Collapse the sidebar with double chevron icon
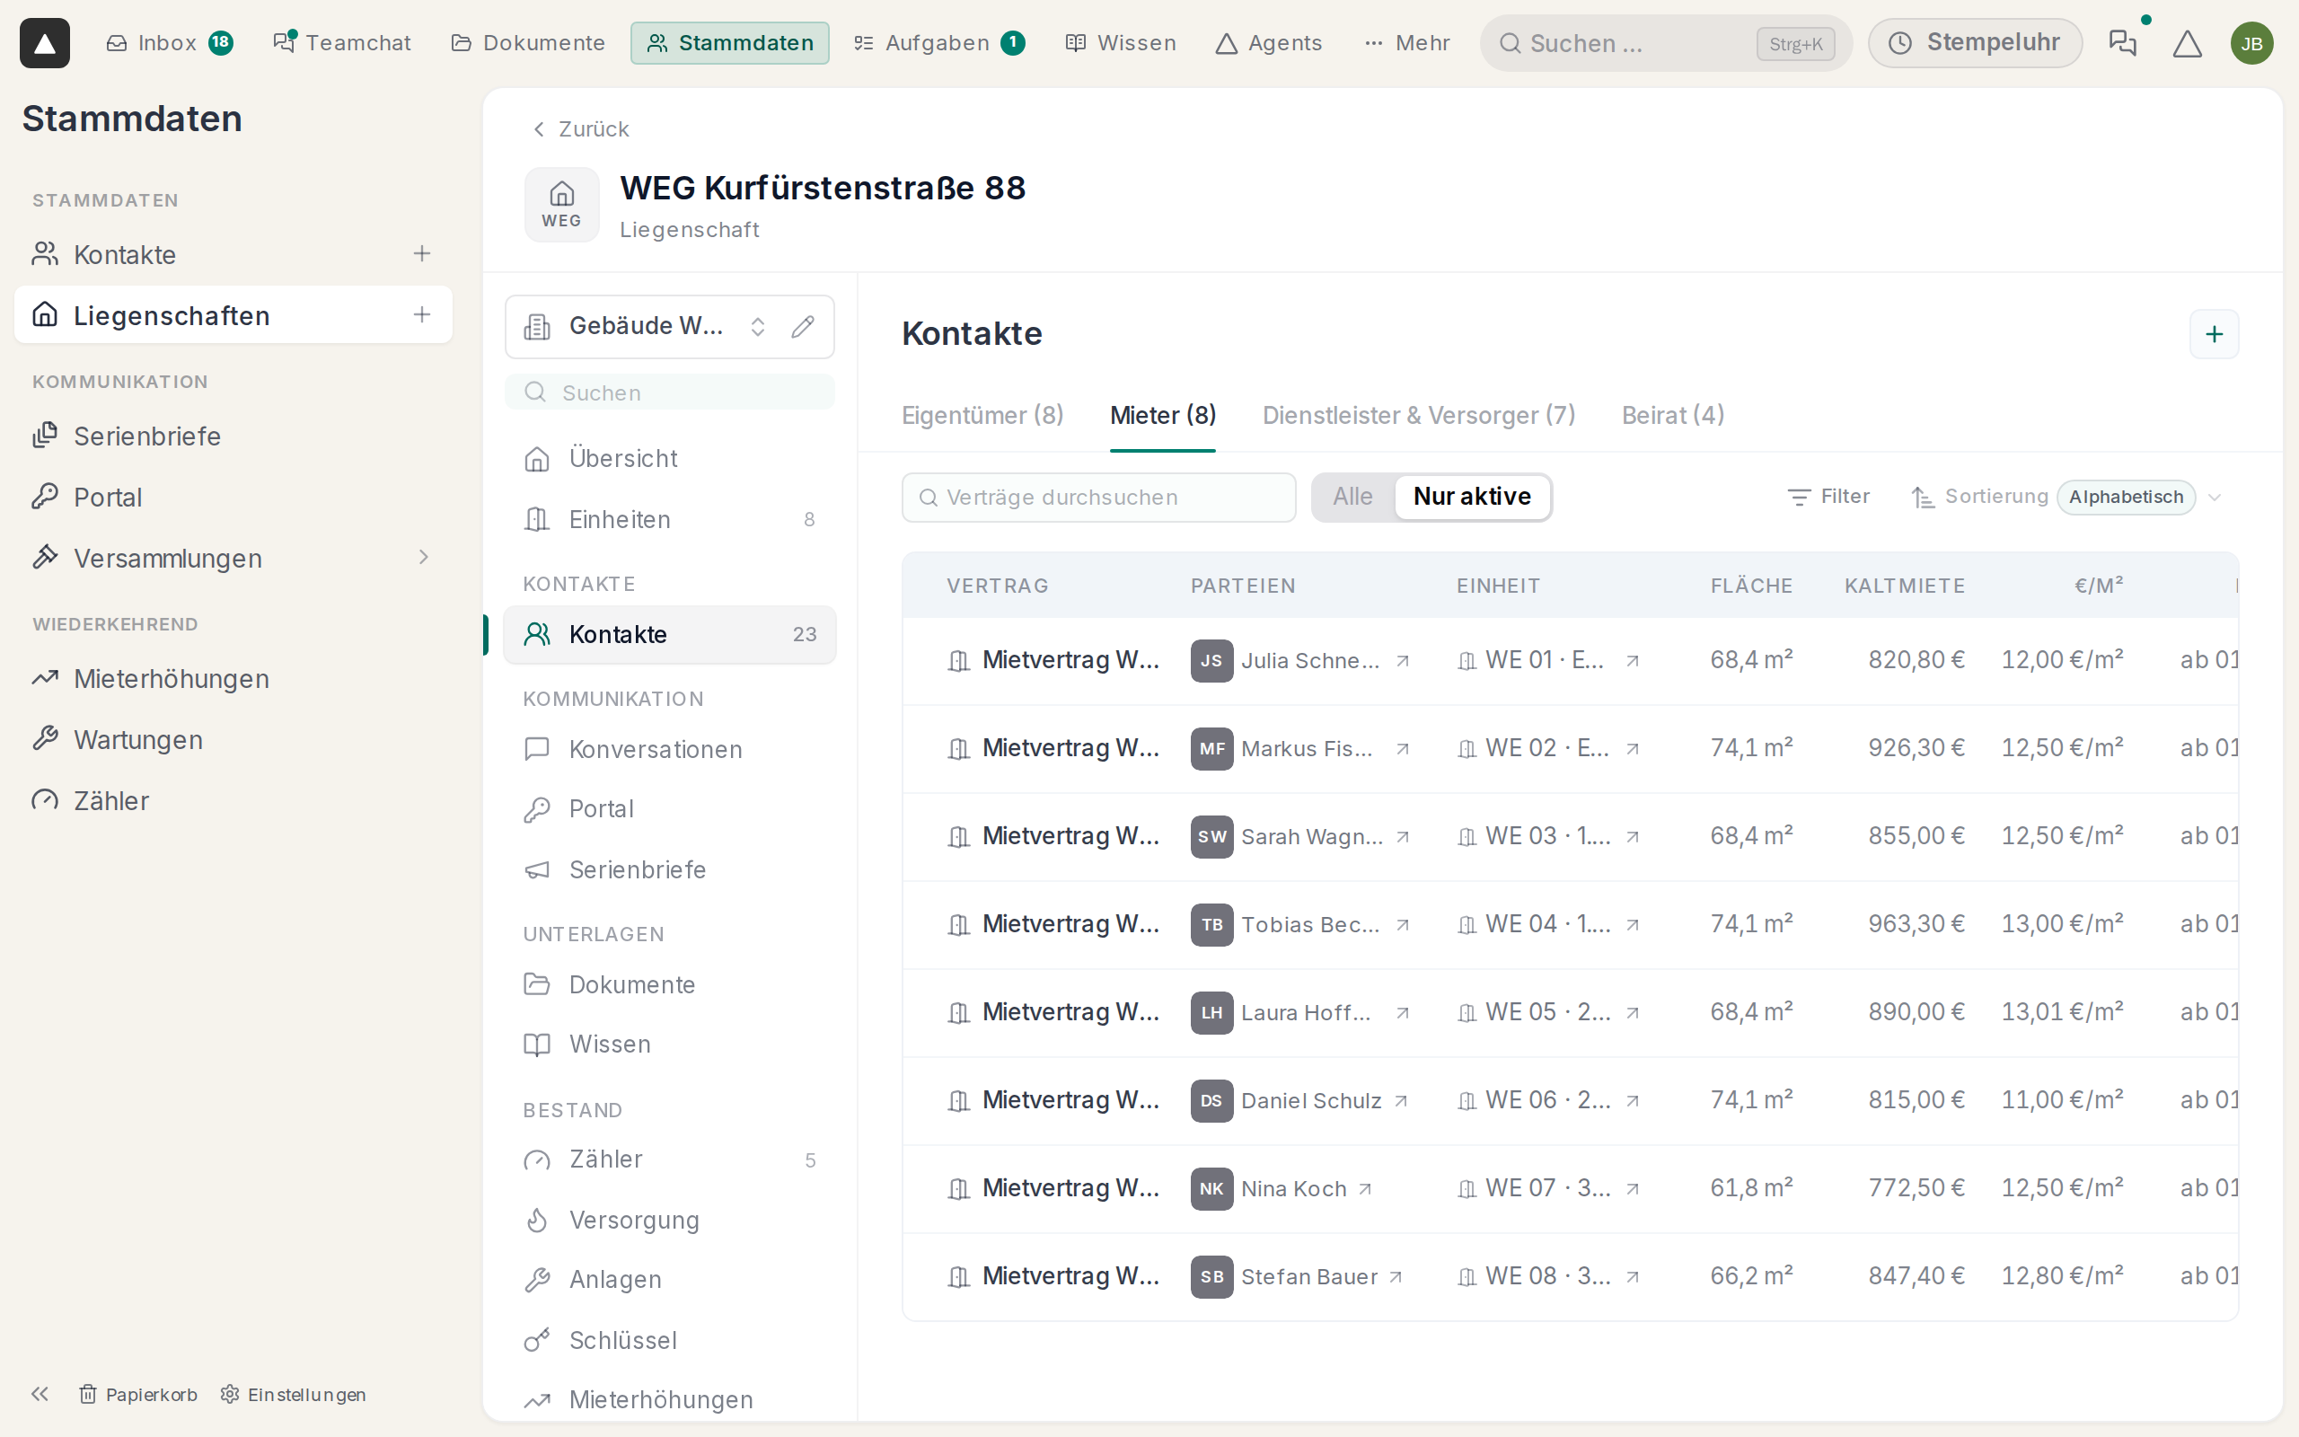Image resolution: width=2299 pixels, height=1437 pixels. pos(39,1393)
